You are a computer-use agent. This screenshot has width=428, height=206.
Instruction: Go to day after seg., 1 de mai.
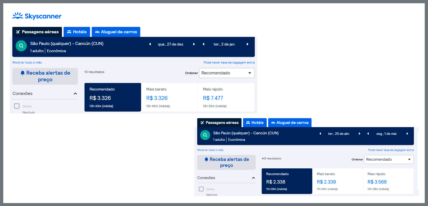click(407, 134)
